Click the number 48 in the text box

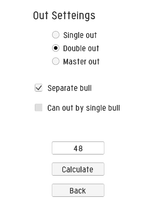[x=78, y=148]
